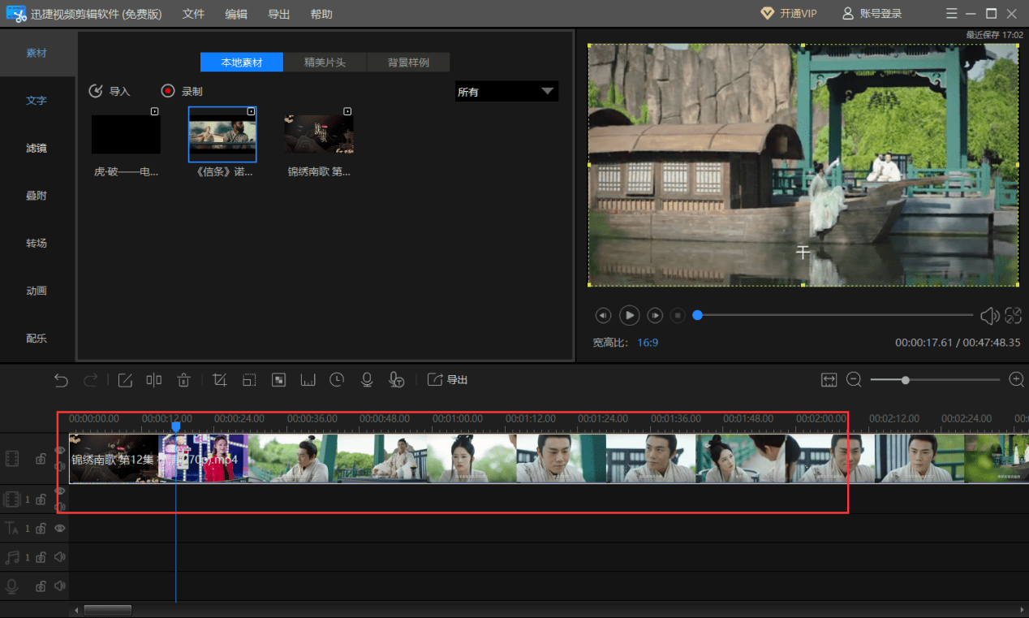The width and height of the screenshot is (1029, 618).
Task: Click the undo arrow in timeline toolbar
Action: click(61, 380)
